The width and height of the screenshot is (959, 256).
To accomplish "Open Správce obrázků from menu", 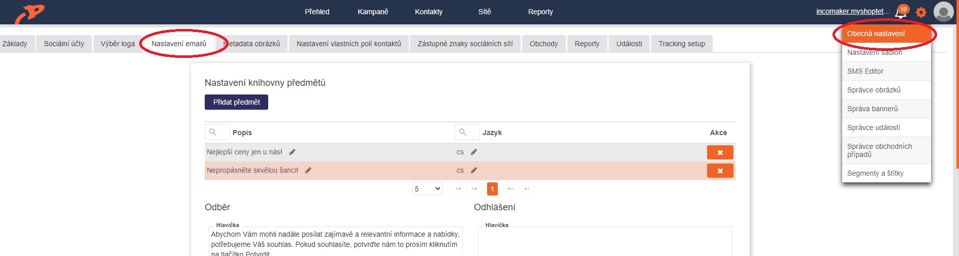I will pyautogui.click(x=886, y=90).
